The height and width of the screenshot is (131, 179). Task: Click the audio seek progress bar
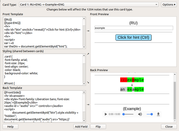coord(128,114)
